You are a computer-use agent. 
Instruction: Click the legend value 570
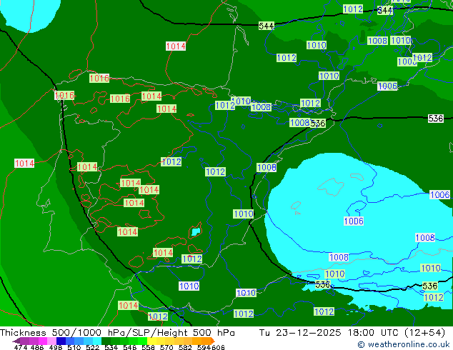[x=166, y=347]
